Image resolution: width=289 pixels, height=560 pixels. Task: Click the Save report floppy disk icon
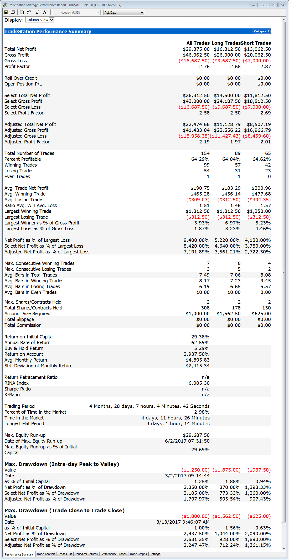point(6,12)
